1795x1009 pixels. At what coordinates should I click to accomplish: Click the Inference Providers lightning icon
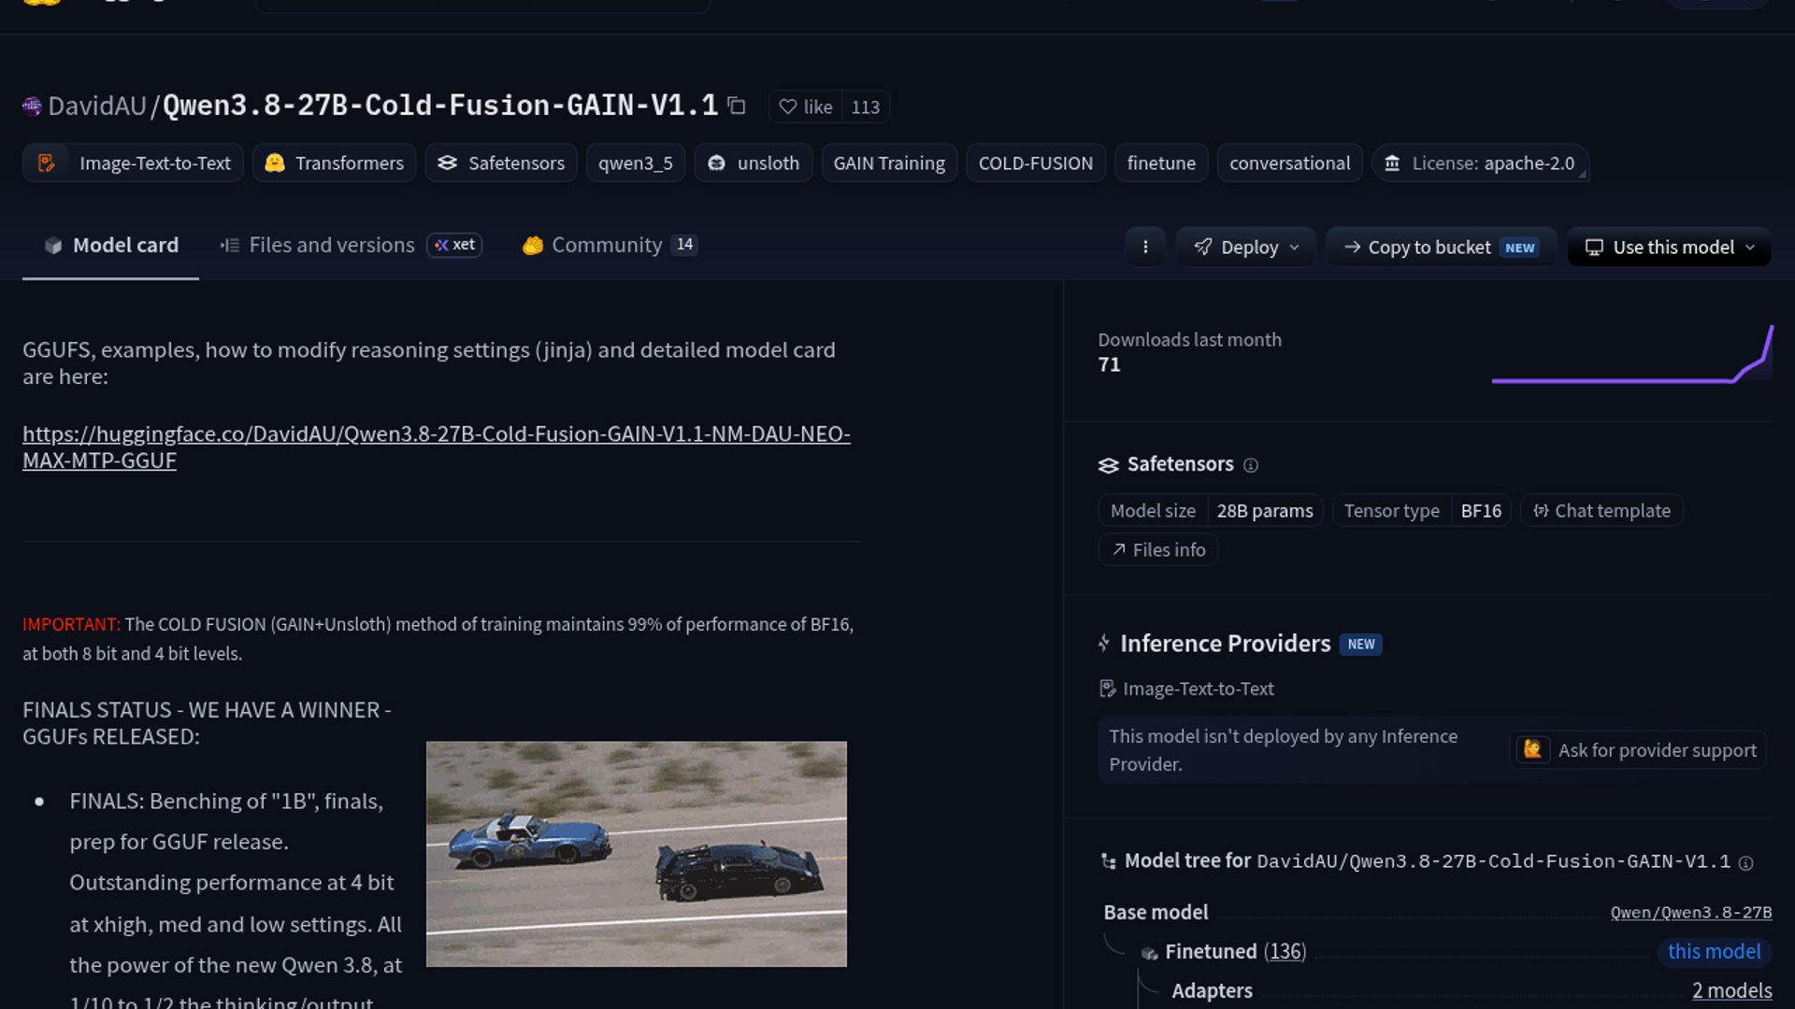(x=1104, y=644)
